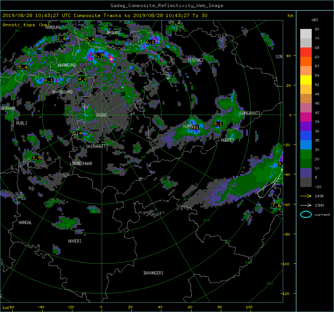Click the dark gray swatch above -20

306,182
